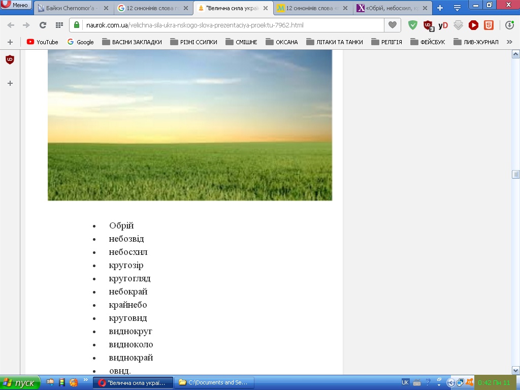Click the word Обрій in the list

[121, 225]
